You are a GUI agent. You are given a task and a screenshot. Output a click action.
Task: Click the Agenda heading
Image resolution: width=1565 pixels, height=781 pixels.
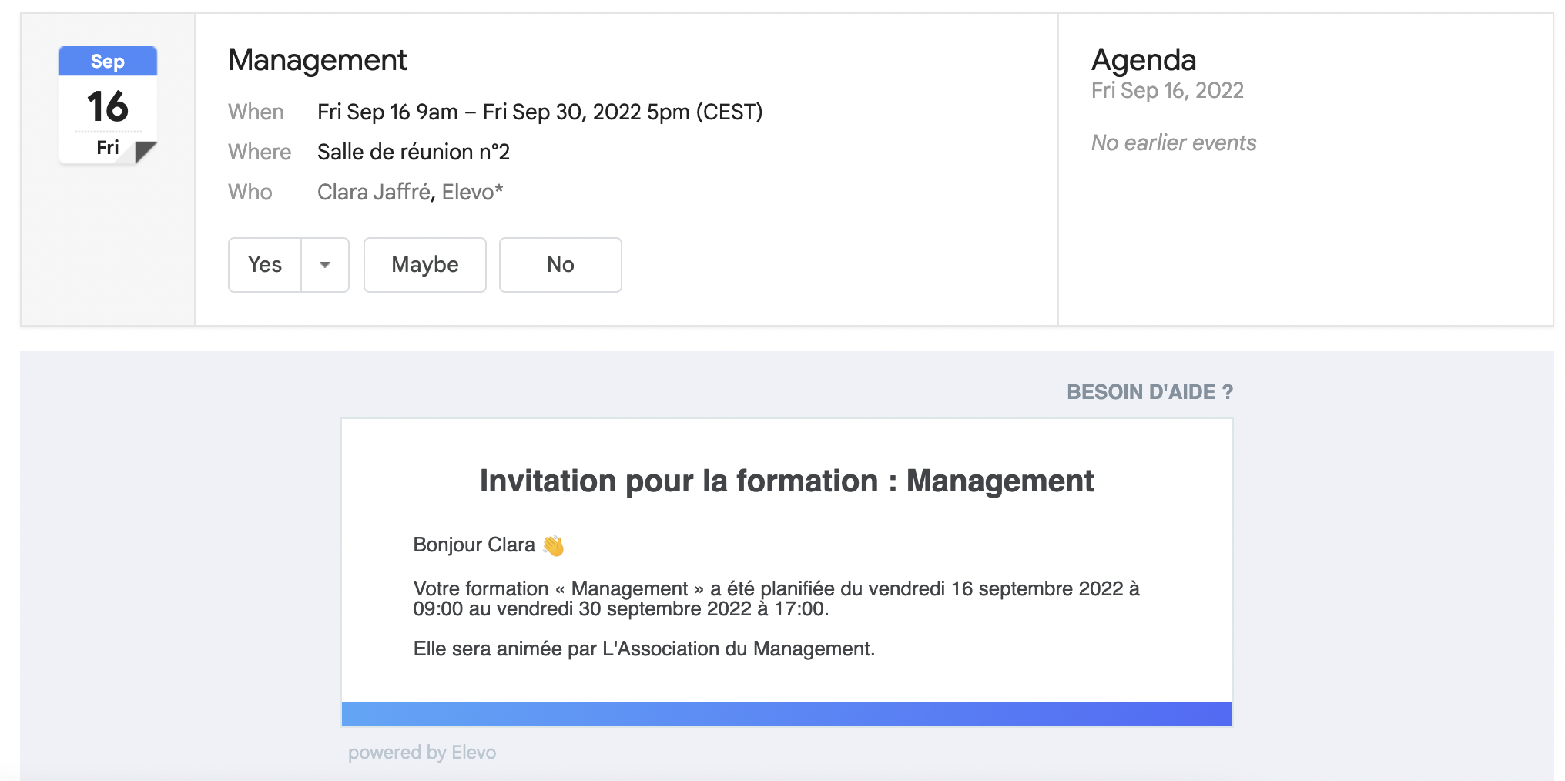coord(1144,60)
